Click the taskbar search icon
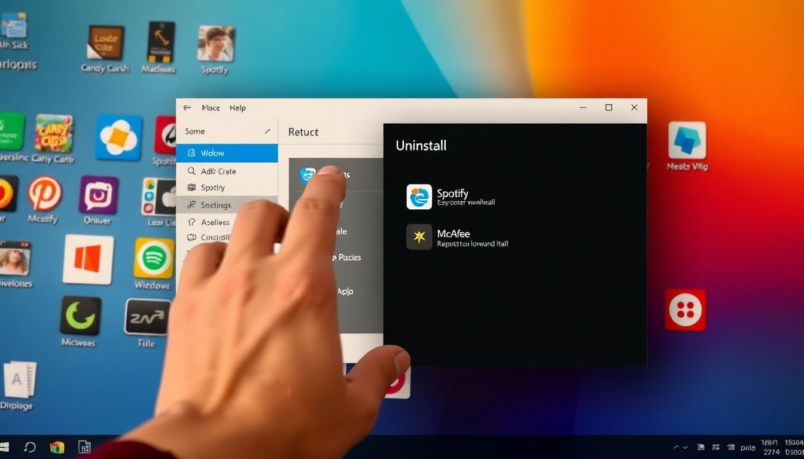This screenshot has width=804, height=459. [x=30, y=446]
